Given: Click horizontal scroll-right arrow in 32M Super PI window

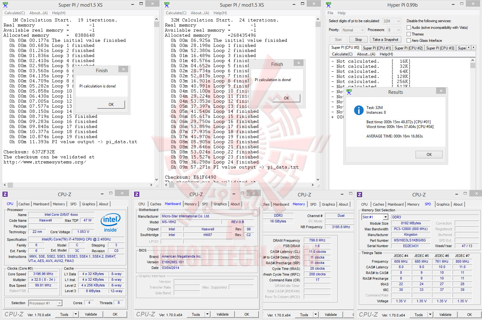Looking at the screenshot, I should tap(313, 185).
